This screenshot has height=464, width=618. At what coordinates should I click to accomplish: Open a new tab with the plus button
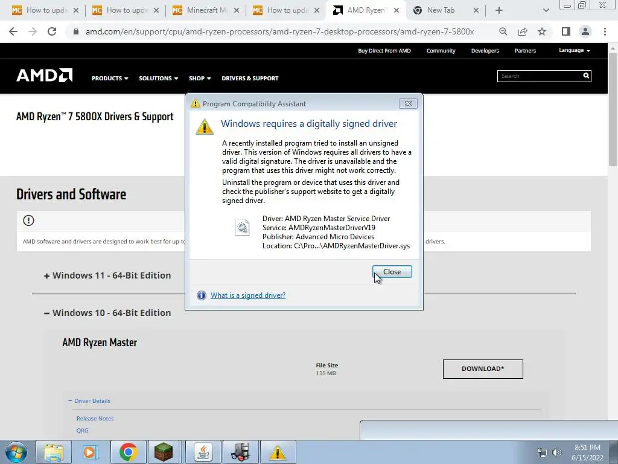(x=499, y=10)
